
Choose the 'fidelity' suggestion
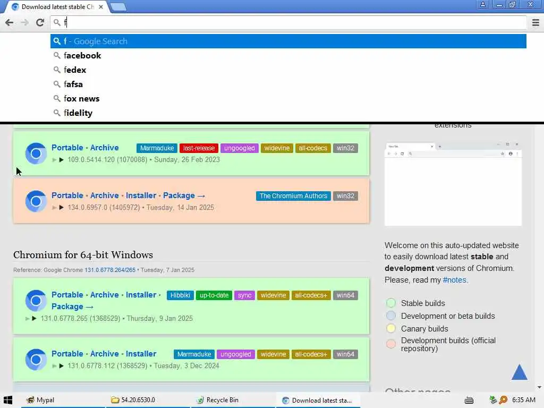288,113
